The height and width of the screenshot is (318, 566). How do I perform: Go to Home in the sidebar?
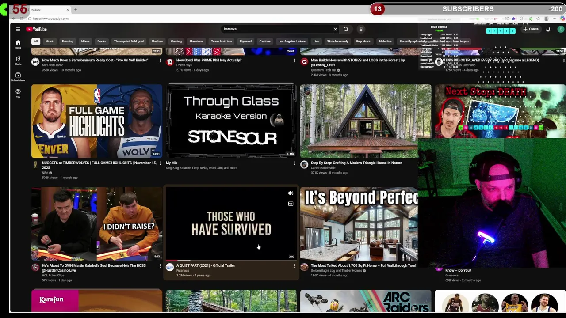coord(18,44)
